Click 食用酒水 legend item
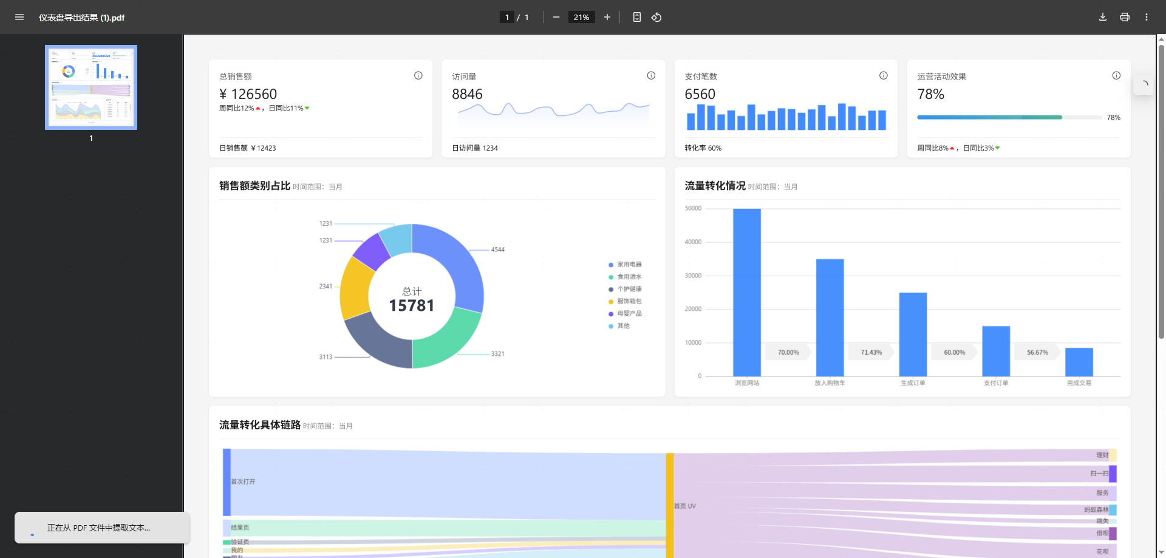Screen dimensions: 1166x558 coord(625,277)
